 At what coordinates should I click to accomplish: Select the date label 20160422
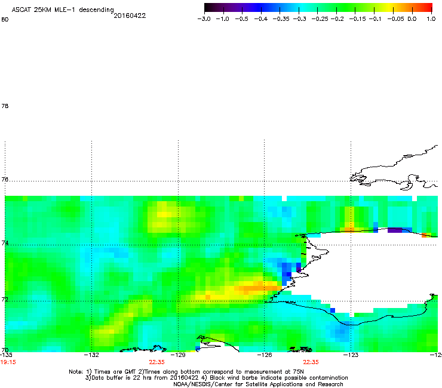point(130,16)
